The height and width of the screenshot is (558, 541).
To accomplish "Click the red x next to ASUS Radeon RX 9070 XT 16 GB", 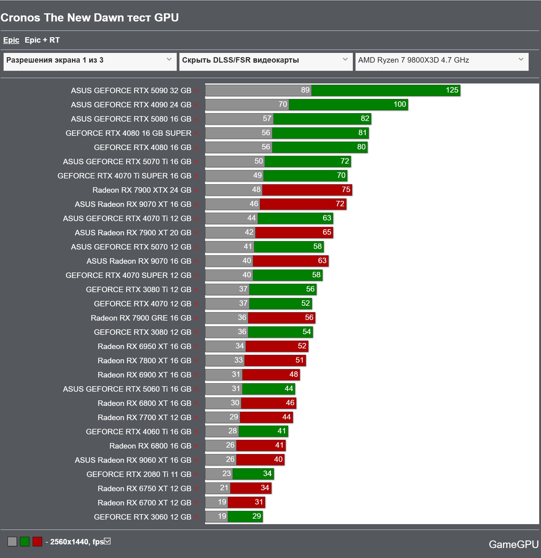I will [196, 204].
